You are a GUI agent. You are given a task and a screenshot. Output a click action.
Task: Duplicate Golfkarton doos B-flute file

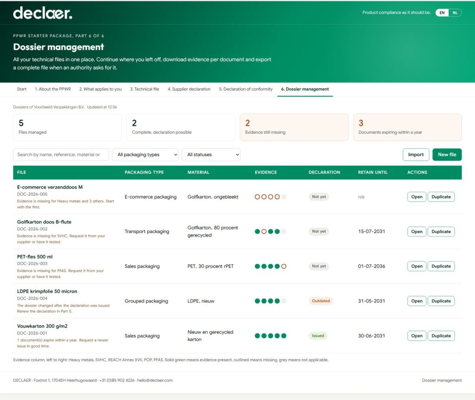(441, 231)
